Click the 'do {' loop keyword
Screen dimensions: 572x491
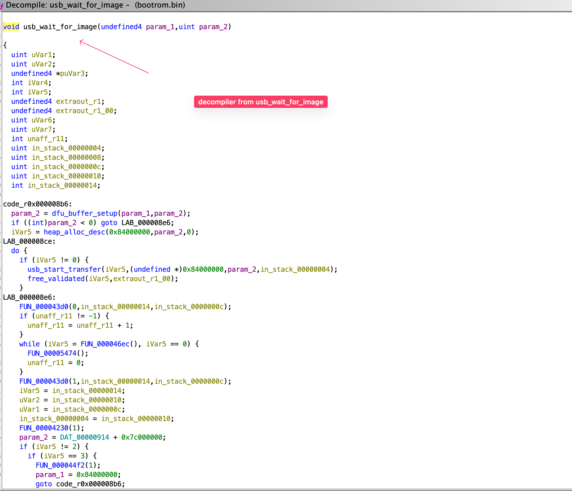click(x=19, y=251)
